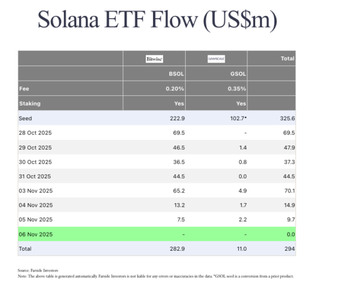Click the "Solana ETF Flow (US$m)" title
The width and height of the screenshot is (354, 289).
(157, 20)
